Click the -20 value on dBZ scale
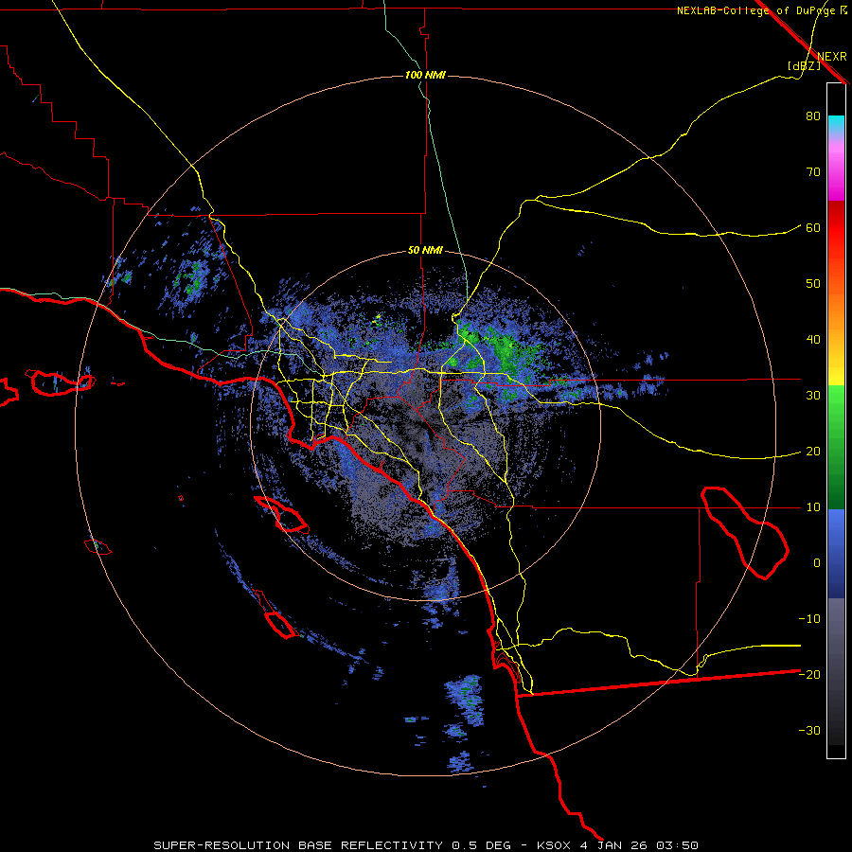 (x=809, y=675)
